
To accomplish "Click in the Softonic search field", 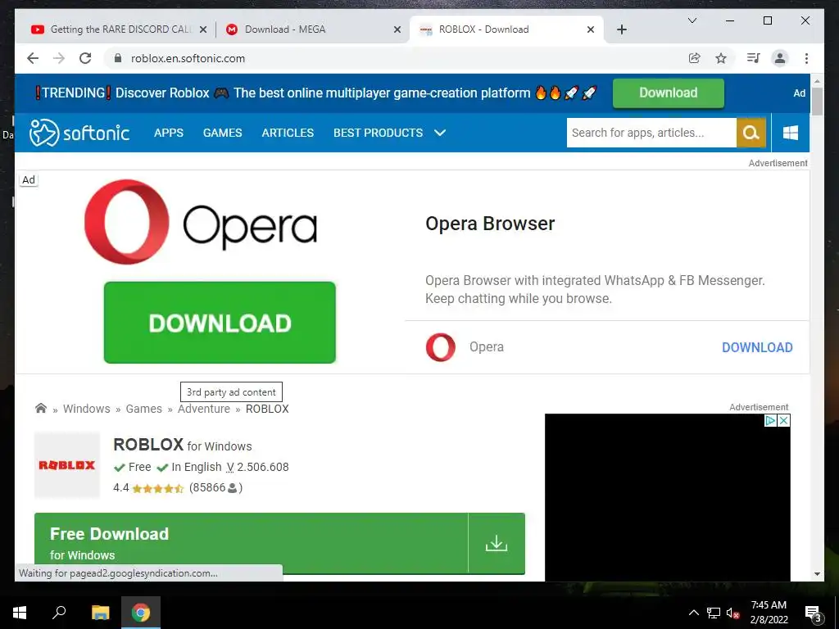I will pos(651,133).
